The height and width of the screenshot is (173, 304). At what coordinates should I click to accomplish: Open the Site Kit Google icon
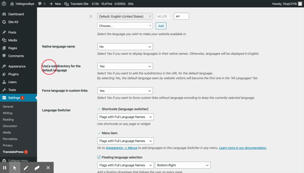click(4, 22)
